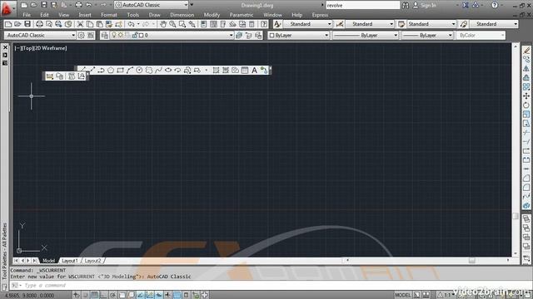Select the Pan hand tool
This screenshot has height=299, width=533.
(163, 24)
